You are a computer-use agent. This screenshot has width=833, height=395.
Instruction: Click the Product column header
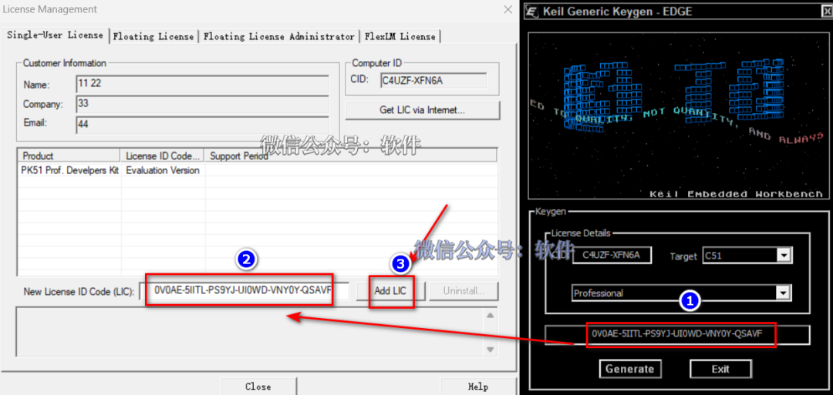coord(69,156)
